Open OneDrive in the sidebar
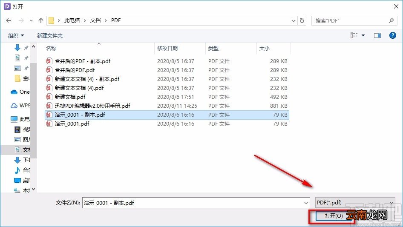The height and width of the screenshot is (227, 403). pos(20,92)
